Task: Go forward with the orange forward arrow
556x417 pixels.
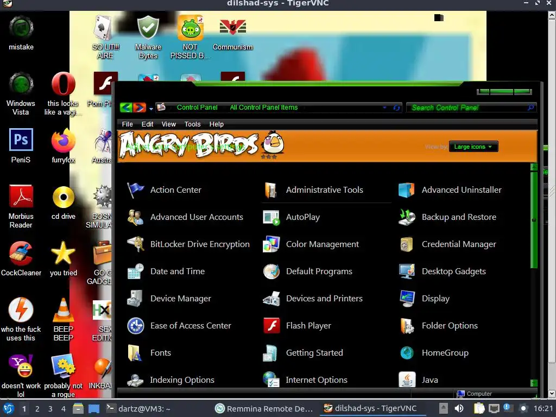Action: 140,108
